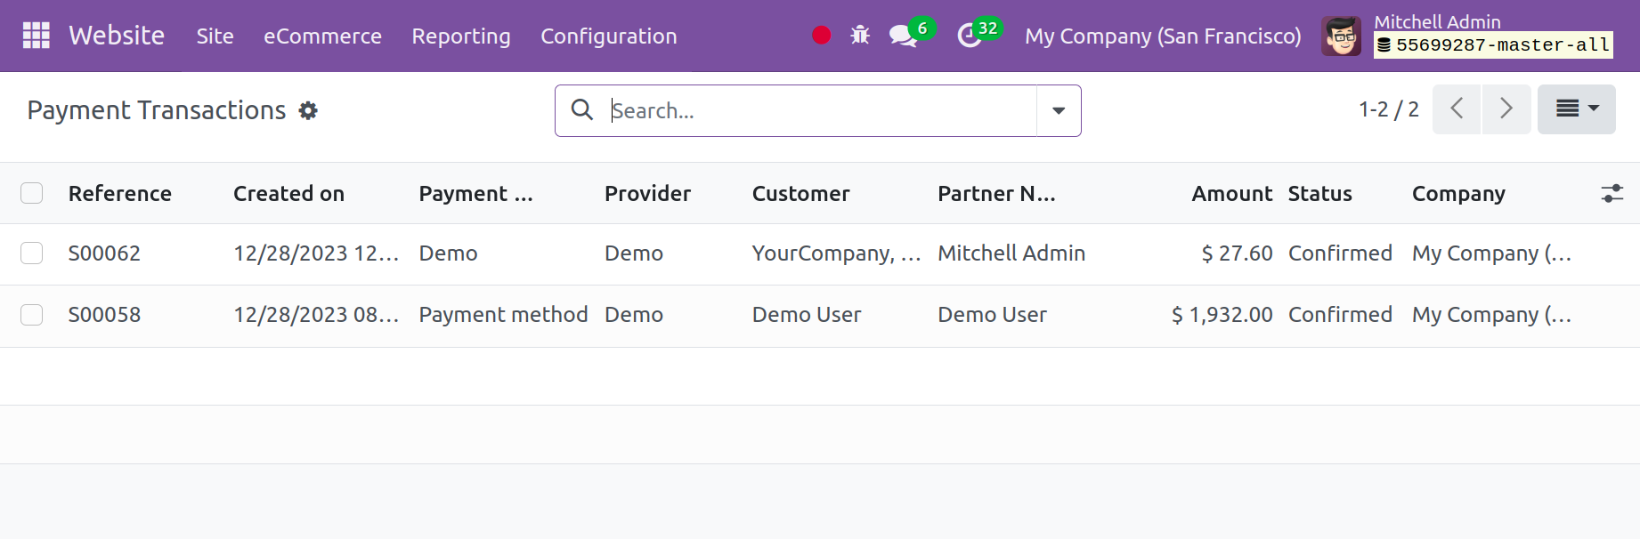The image size is (1640, 539).
Task: Open the activities clock icon
Action: [x=969, y=36]
